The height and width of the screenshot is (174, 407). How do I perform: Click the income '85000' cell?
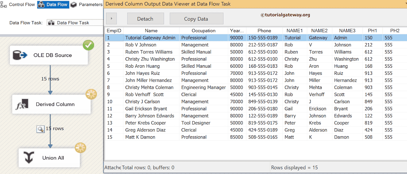[237, 137]
